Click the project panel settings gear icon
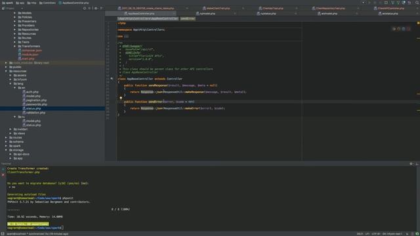The width and height of the screenshot is (420, 236). pos(96,9)
